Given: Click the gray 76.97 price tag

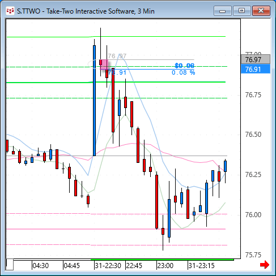Looking at the screenshot, I should pos(256,59).
